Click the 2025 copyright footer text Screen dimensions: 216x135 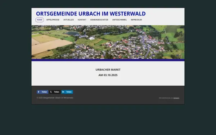pyautogui.click(x=55, y=98)
